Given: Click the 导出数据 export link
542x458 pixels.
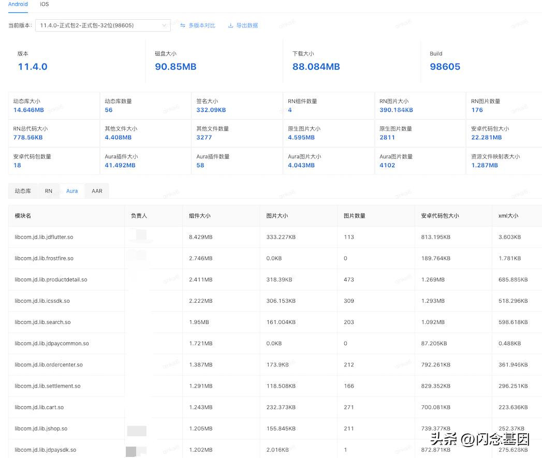Looking at the screenshot, I should coord(247,25).
